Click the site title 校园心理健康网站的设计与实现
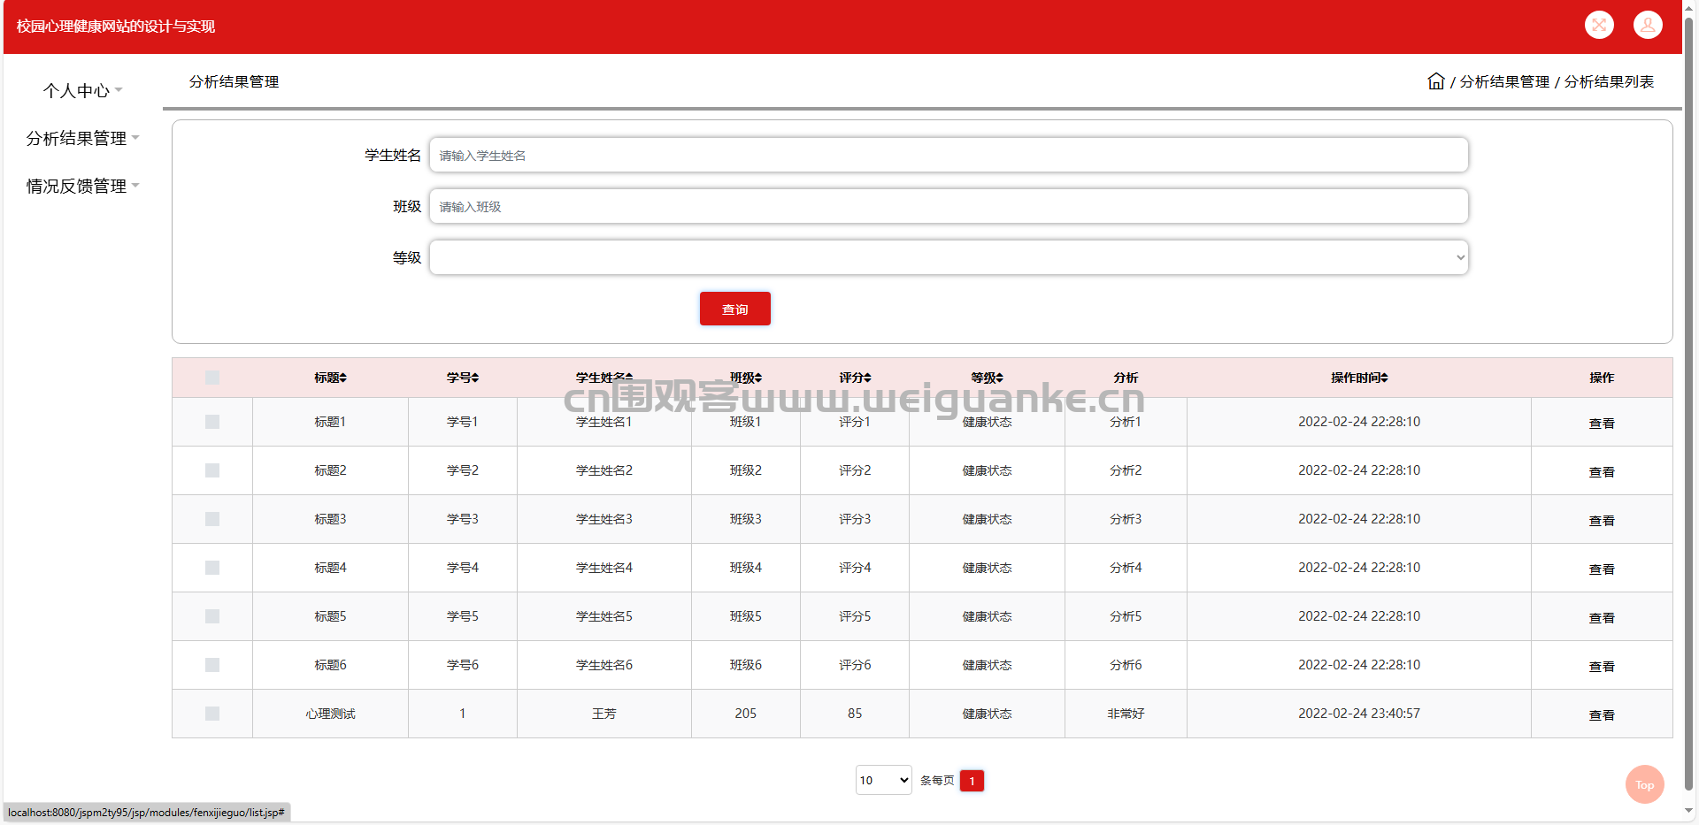 [116, 27]
